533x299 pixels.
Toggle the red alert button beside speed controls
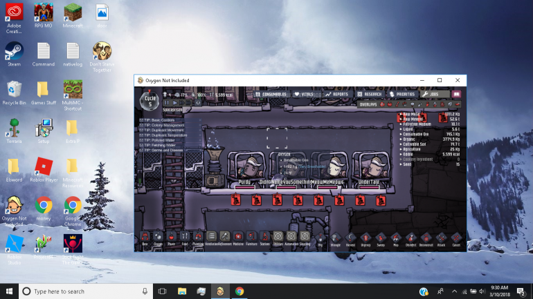point(198,103)
